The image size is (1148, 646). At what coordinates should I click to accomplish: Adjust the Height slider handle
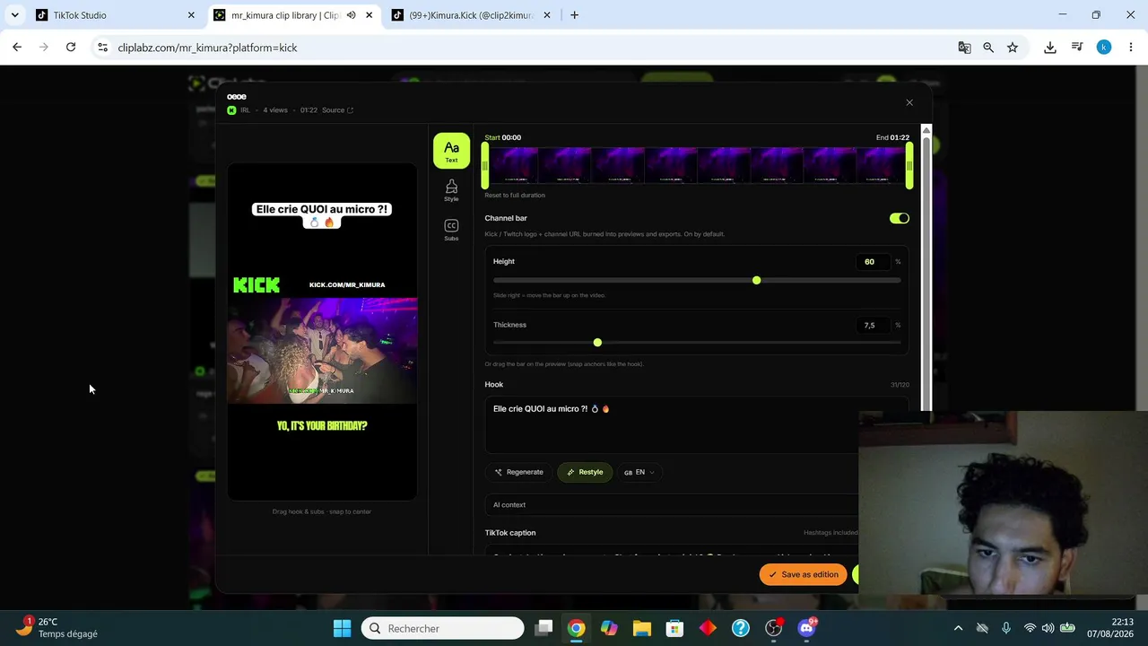point(756,281)
